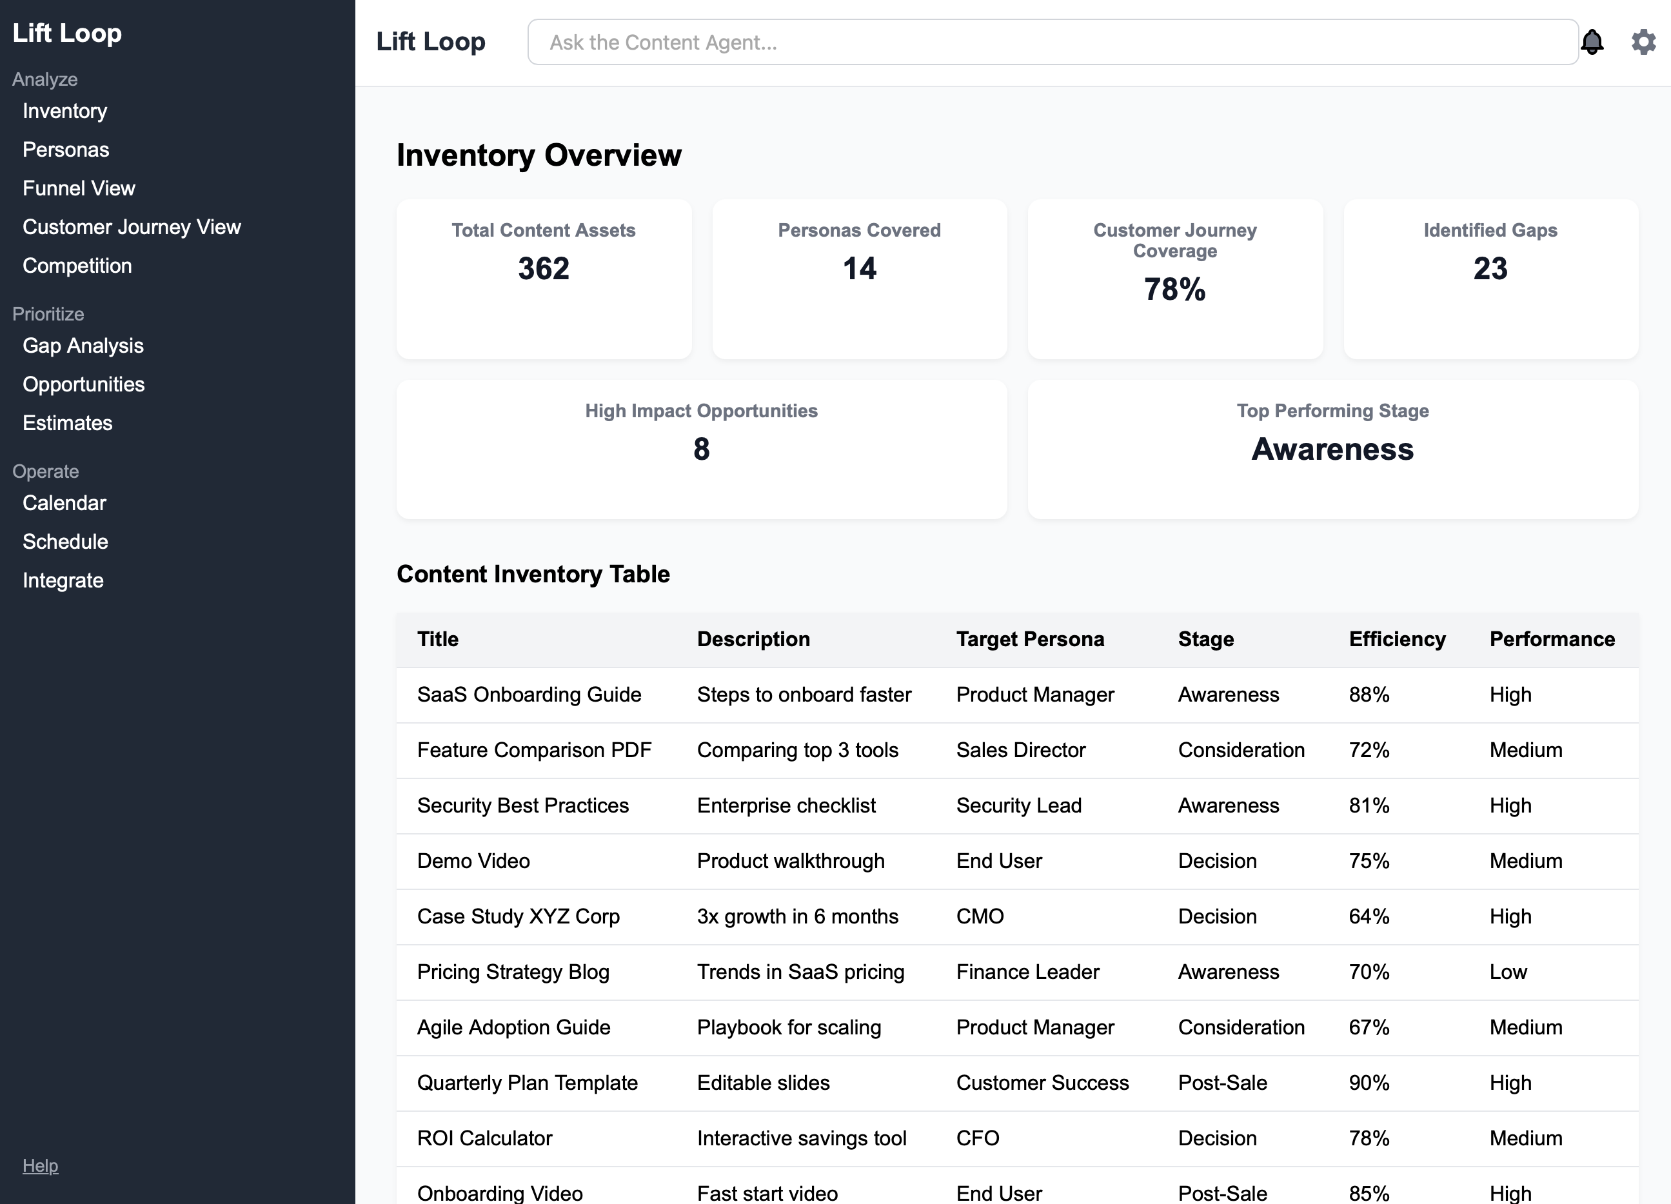Open Opportunities in the sidebar
Viewport: 1671px width, 1204px height.
tap(83, 384)
